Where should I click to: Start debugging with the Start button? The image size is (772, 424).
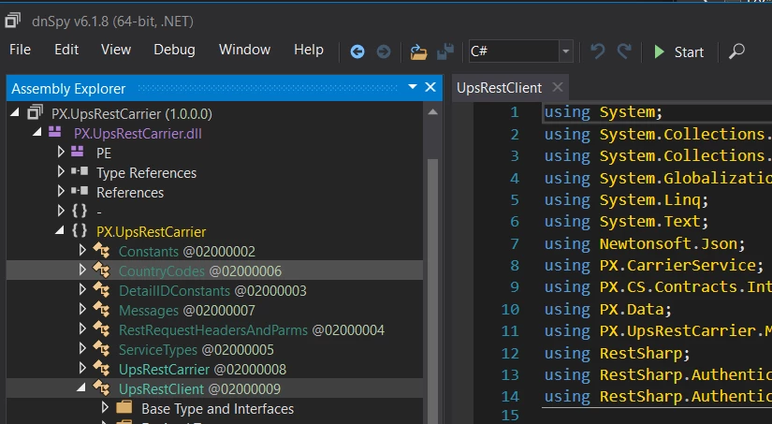(x=679, y=51)
